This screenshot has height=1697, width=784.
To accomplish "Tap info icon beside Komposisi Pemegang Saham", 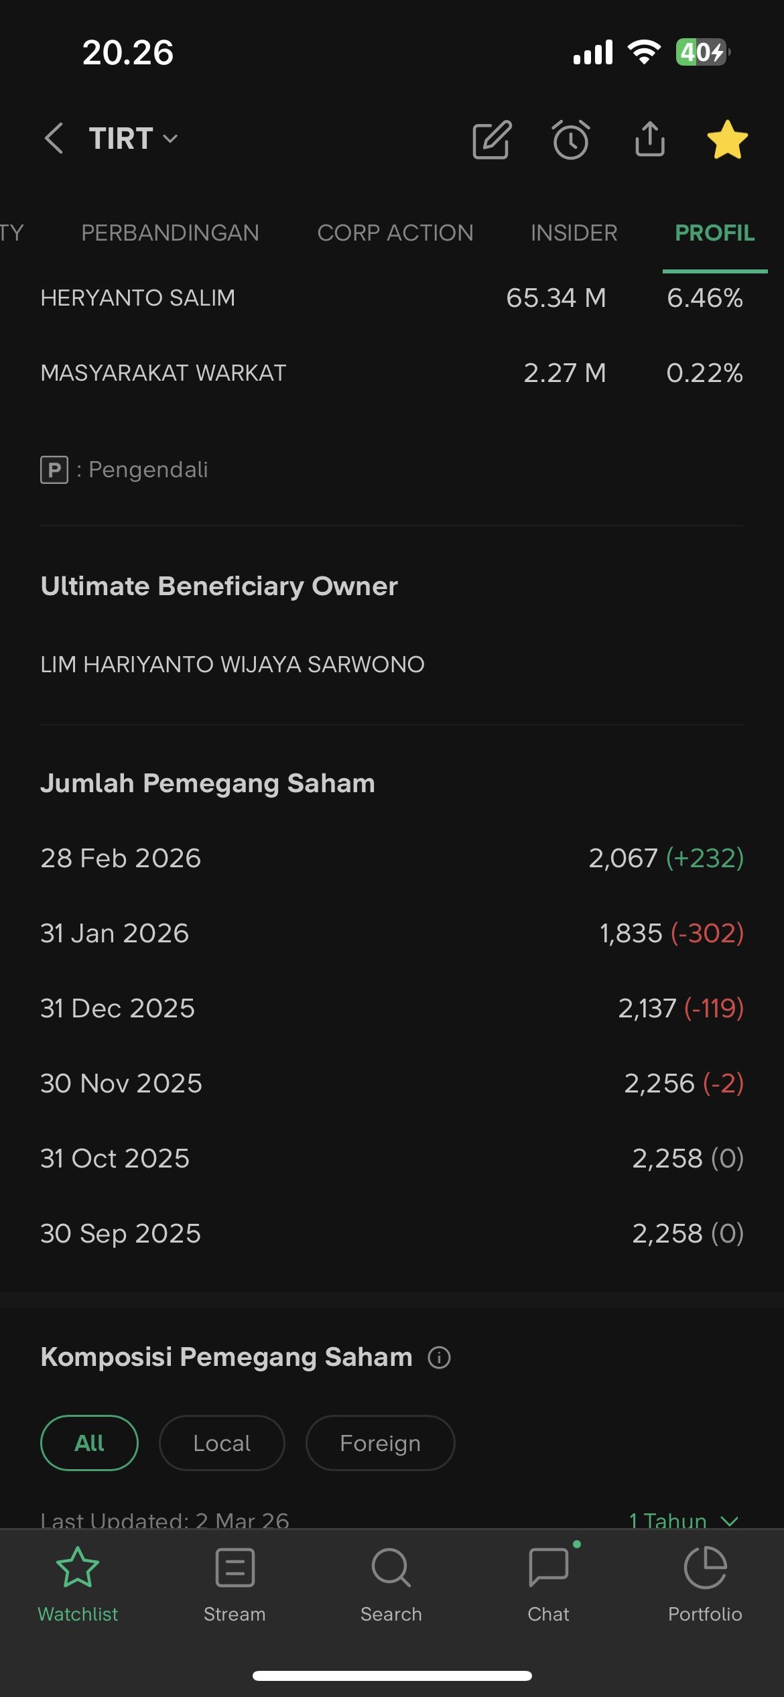I will click(439, 1357).
